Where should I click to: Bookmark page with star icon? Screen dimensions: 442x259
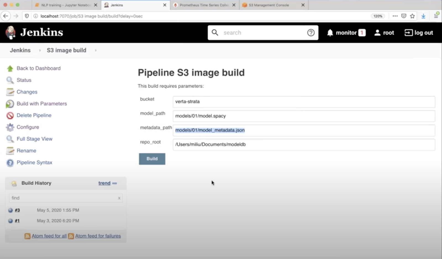tap(412, 16)
